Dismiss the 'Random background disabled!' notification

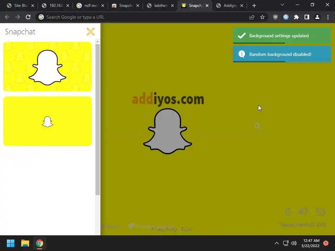pyautogui.click(x=282, y=54)
